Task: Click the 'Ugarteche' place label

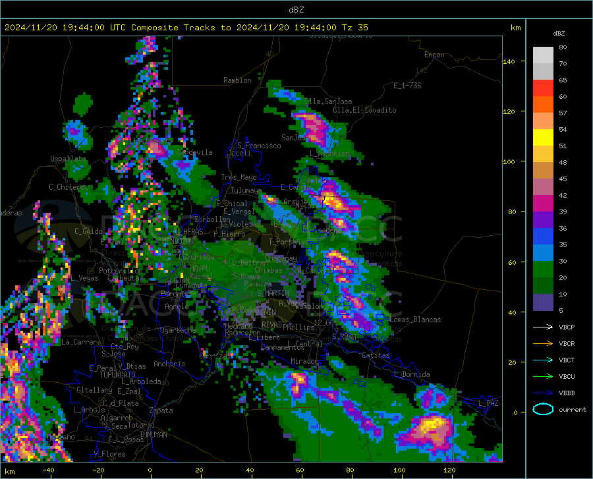Action: pyautogui.click(x=178, y=329)
